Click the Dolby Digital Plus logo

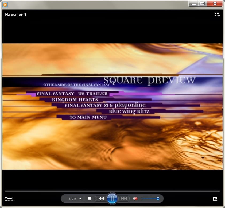[x=9, y=199]
